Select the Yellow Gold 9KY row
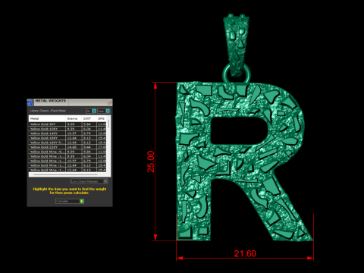364x273 pixels. click(67, 124)
